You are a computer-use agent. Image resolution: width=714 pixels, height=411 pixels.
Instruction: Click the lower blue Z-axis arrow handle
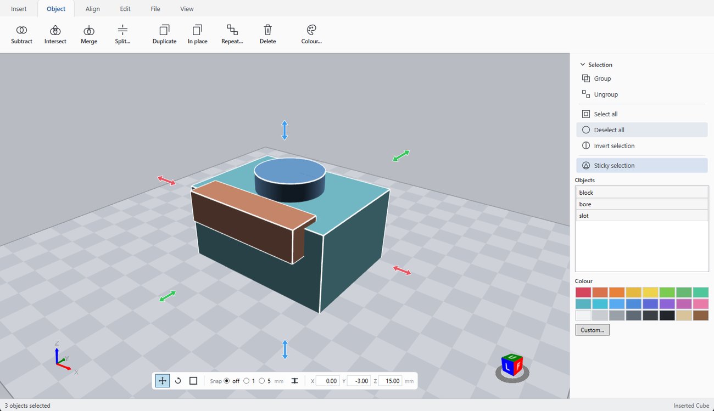(285, 350)
